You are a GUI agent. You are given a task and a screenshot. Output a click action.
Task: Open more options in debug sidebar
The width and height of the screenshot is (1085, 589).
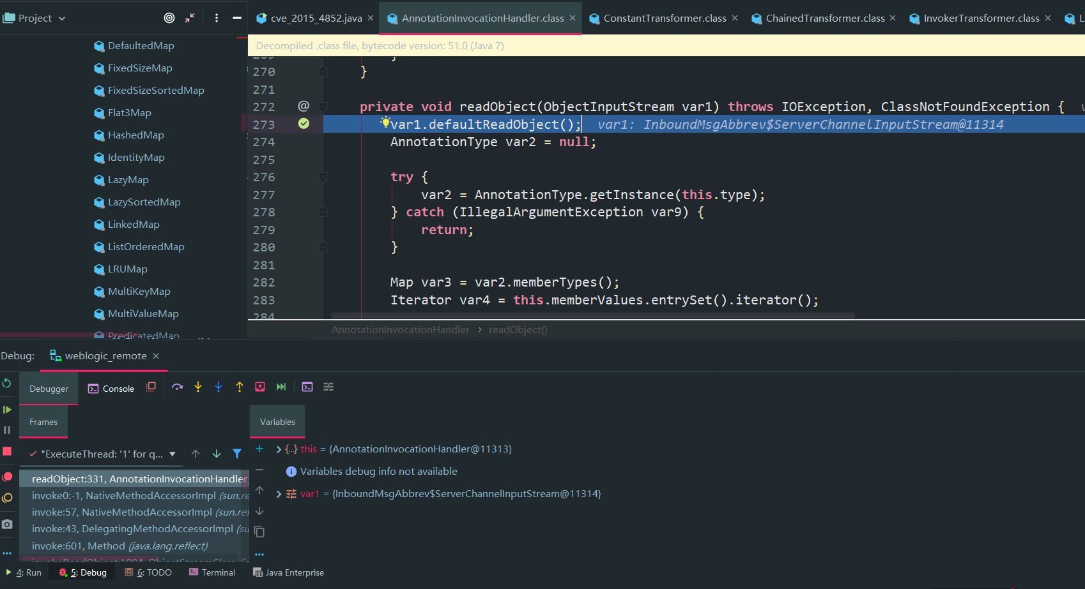[x=7, y=553]
